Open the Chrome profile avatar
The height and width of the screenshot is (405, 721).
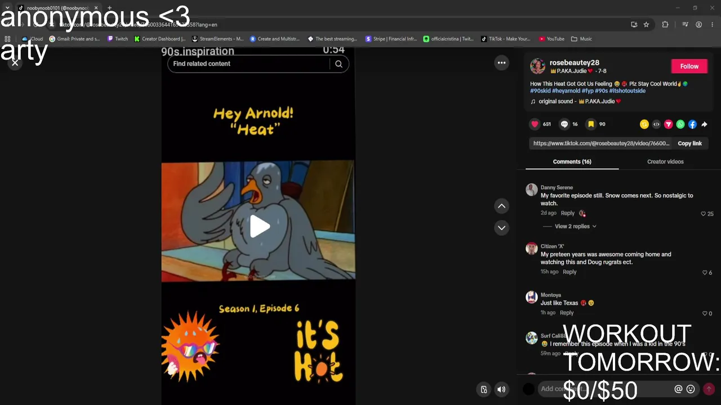tap(698, 25)
